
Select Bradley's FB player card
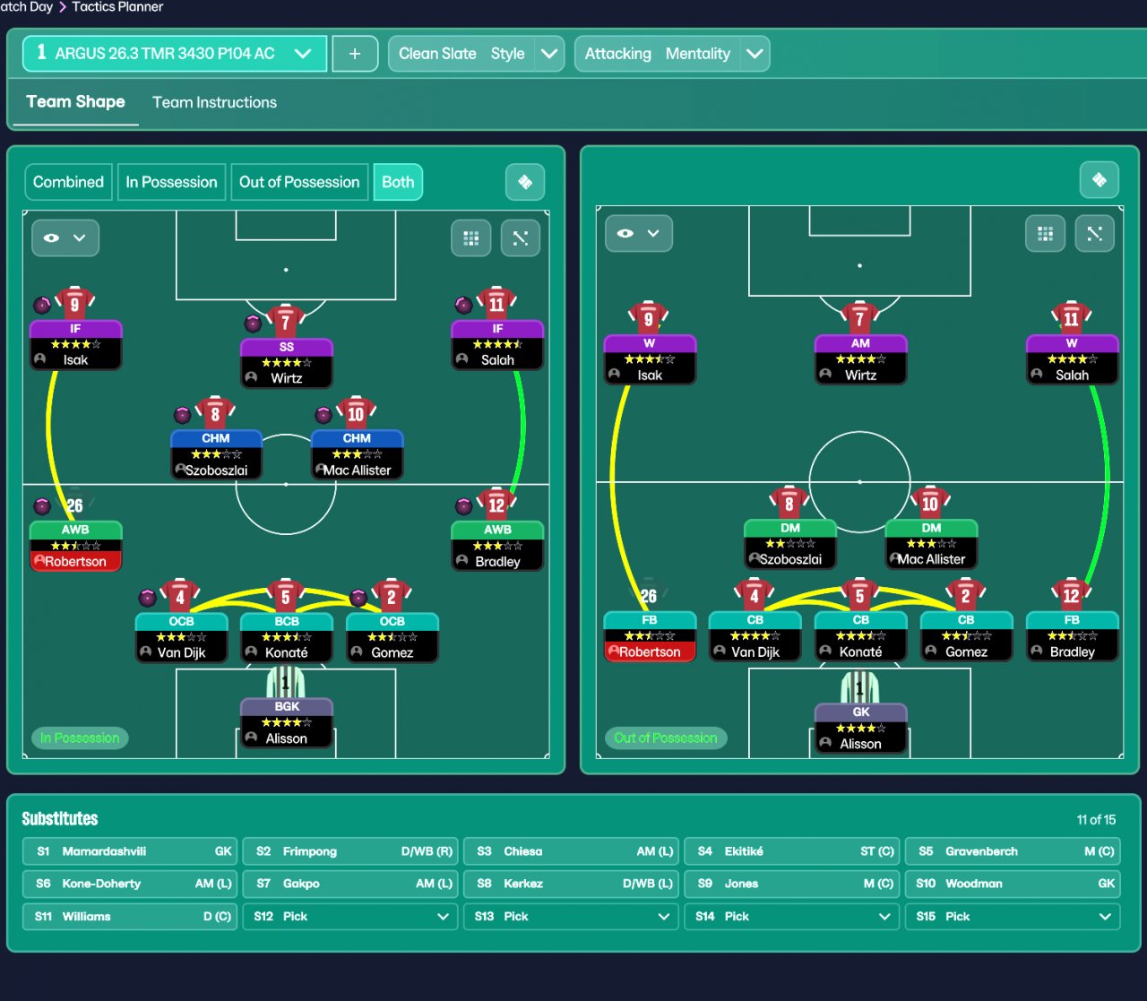[1072, 636]
